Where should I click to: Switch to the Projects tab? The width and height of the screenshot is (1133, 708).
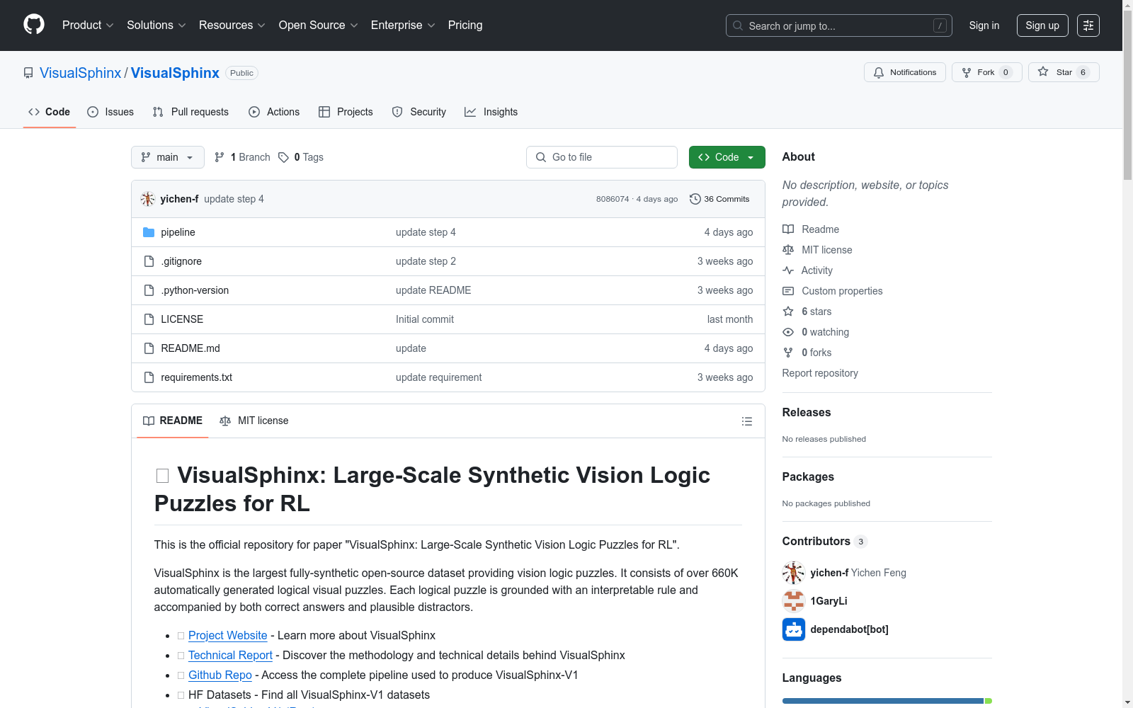[346, 112]
